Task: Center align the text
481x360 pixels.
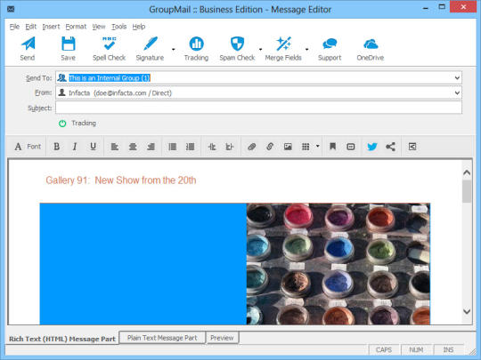Action: [x=133, y=147]
